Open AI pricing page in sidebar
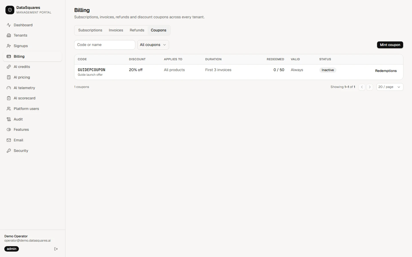 pyautogui.click(x=32, y=77)
